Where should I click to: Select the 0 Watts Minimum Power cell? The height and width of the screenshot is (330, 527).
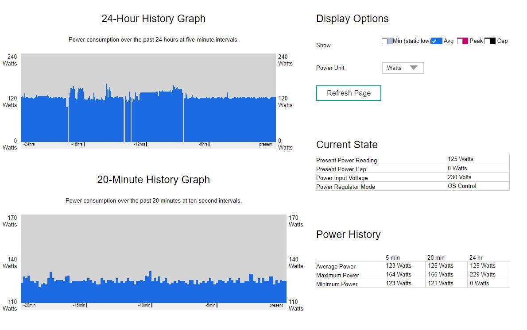(479, 284)
